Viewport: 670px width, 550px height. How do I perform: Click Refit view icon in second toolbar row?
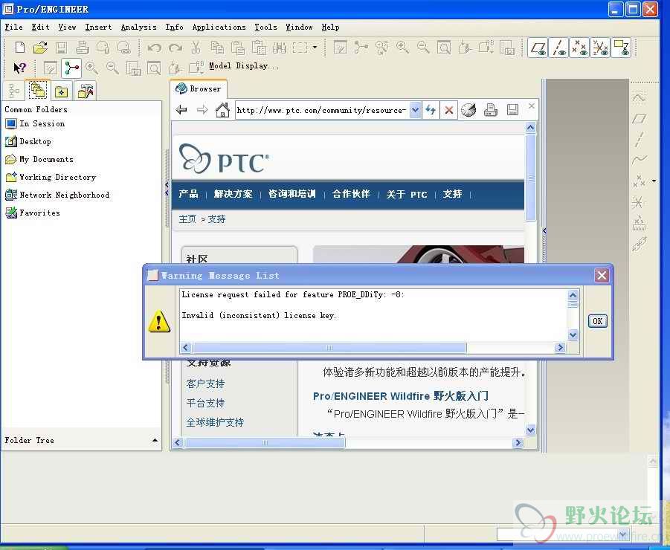154,68
